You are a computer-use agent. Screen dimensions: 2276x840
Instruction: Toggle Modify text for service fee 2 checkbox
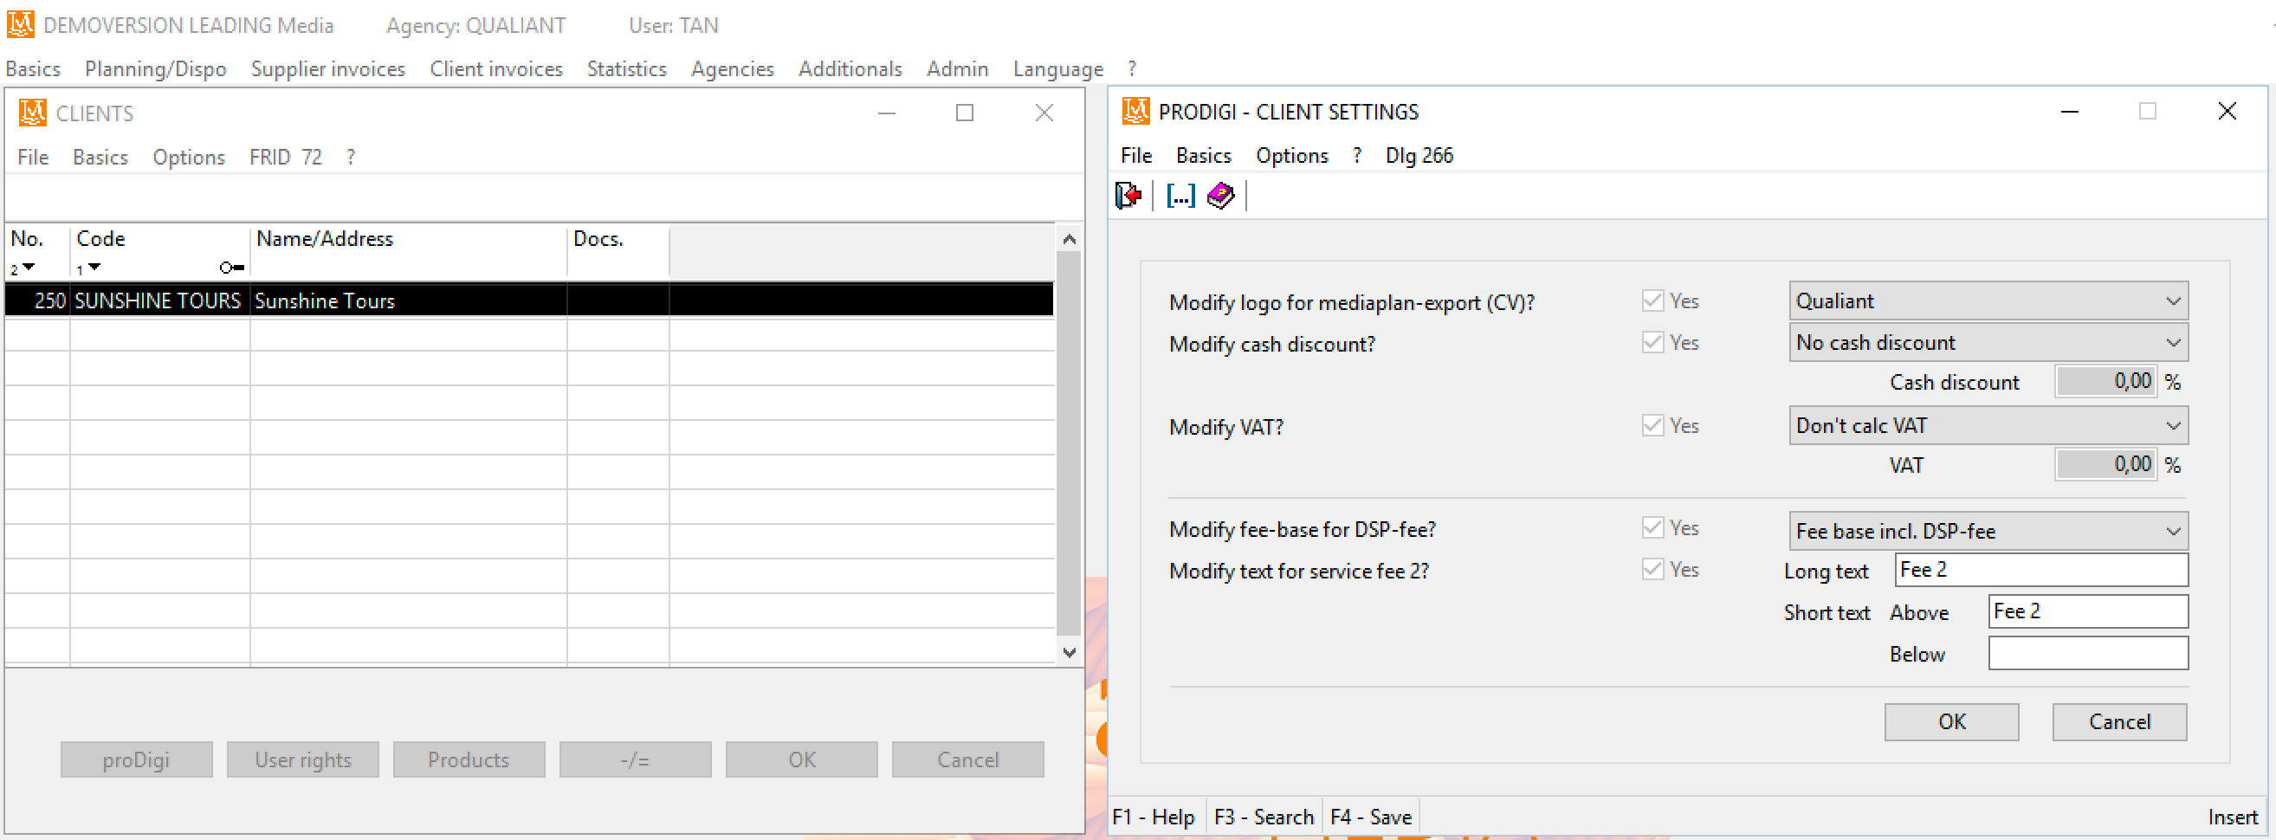1652,570
